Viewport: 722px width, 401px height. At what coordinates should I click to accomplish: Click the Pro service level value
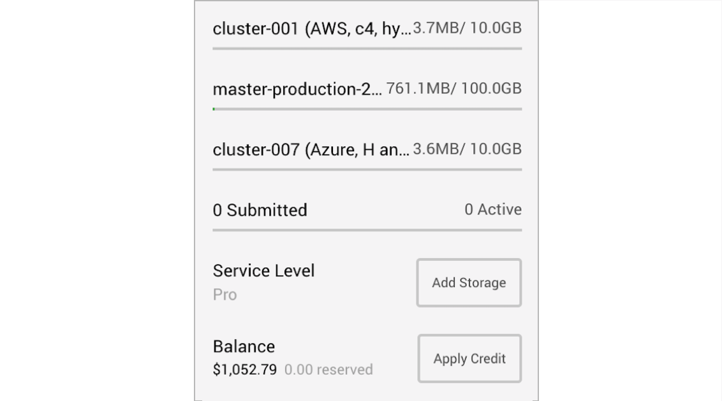coord(225,295)
